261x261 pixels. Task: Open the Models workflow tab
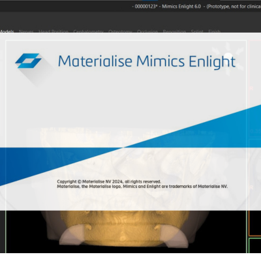coord(7,31)
